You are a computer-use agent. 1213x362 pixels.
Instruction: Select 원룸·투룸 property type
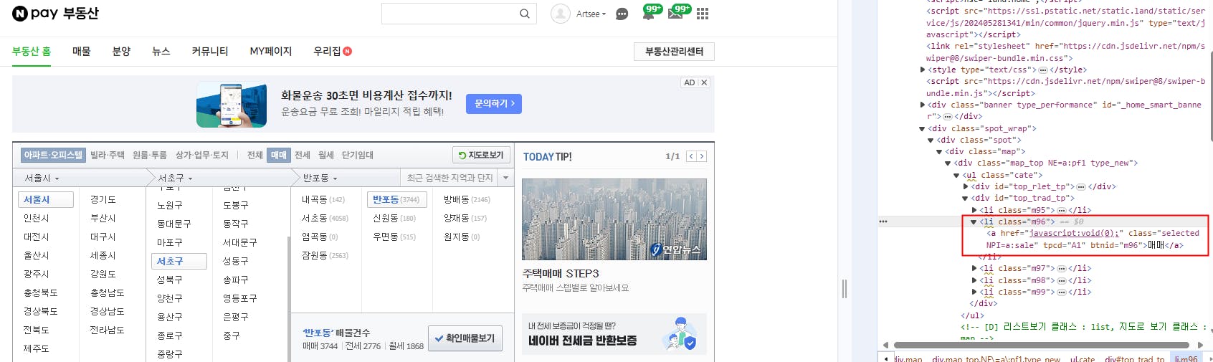coord(150,155)
